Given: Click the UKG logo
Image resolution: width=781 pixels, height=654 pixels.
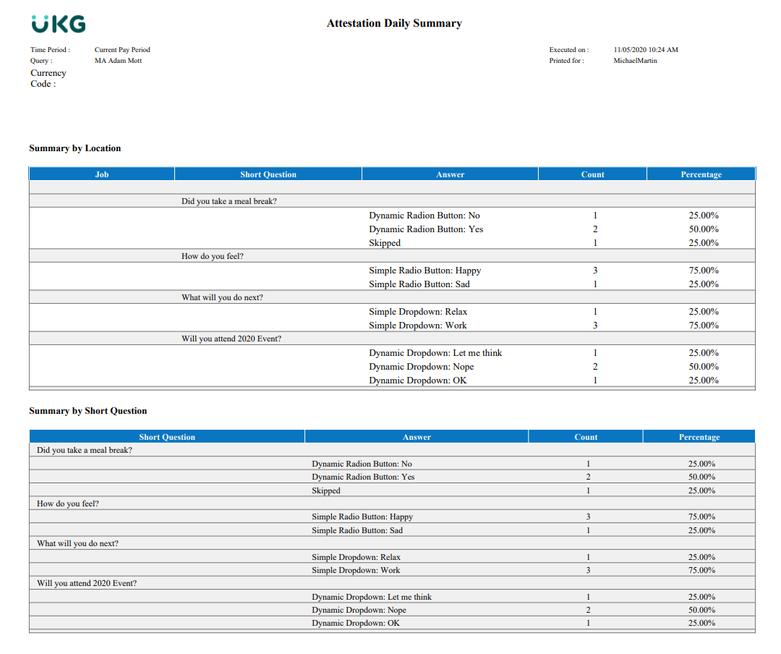Looking at the screenshot, I should [59, 24].
